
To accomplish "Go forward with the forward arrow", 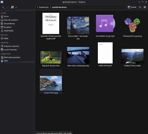I will (x=8, y=7).
